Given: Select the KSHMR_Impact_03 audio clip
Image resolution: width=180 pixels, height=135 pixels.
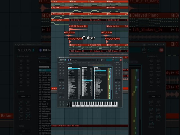Looking at the screenshot, I should pyautogui.click(x=78, y=28).
